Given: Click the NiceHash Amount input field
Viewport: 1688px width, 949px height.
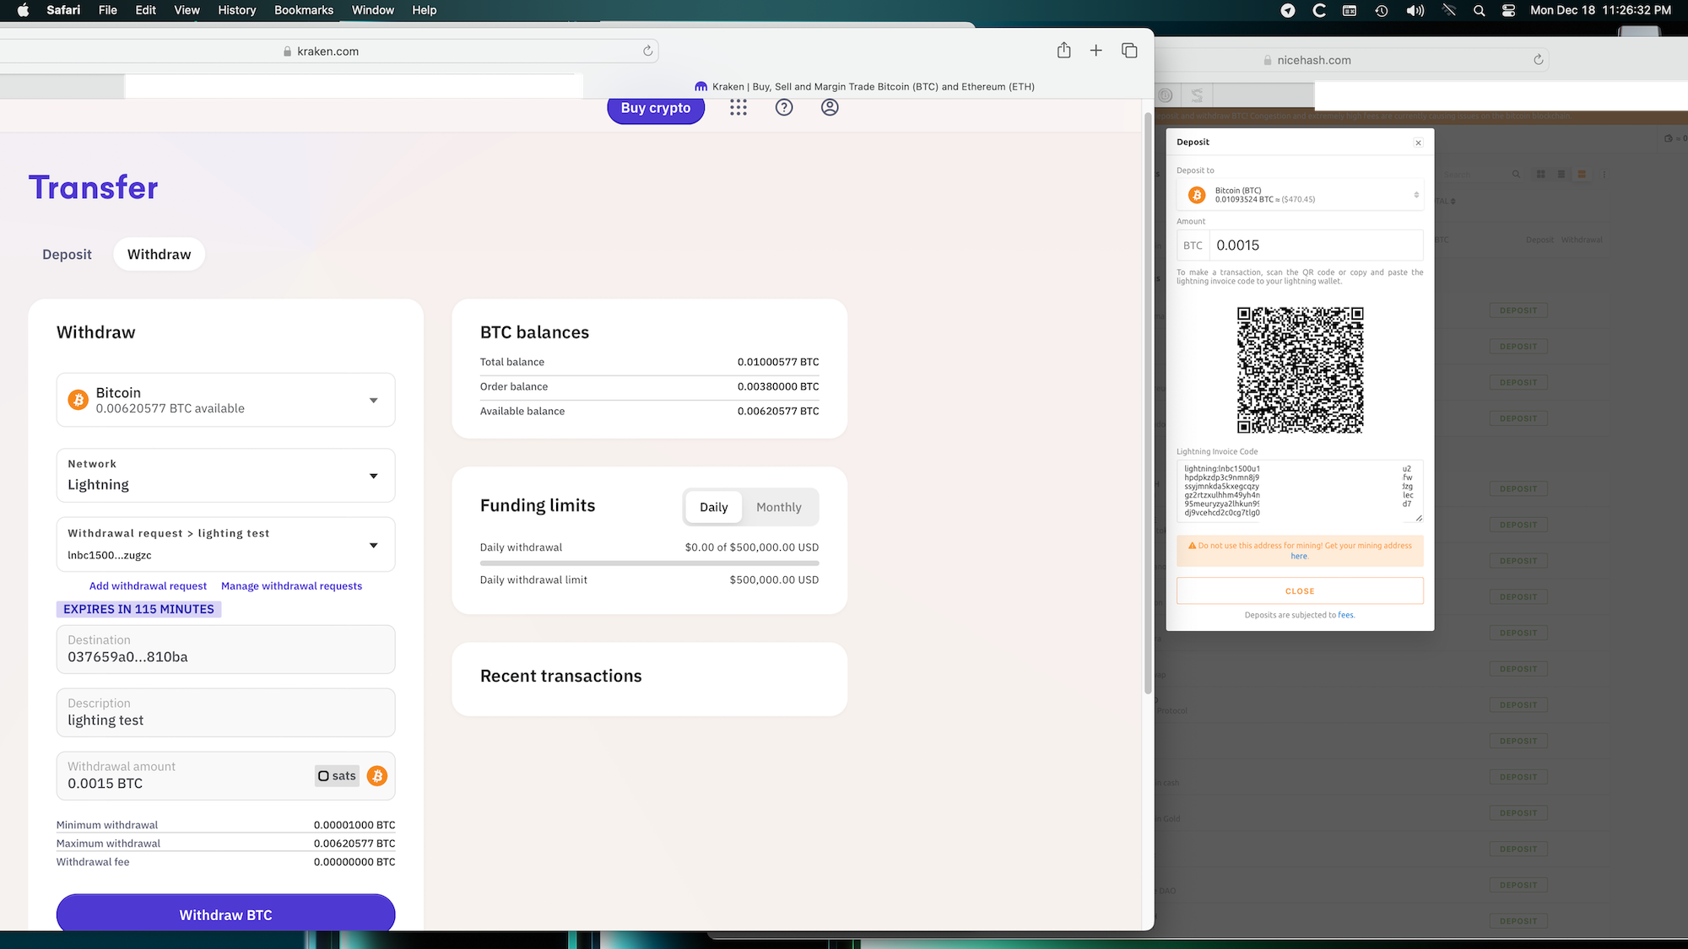Looking at the screenshot, I should 1316,245.
